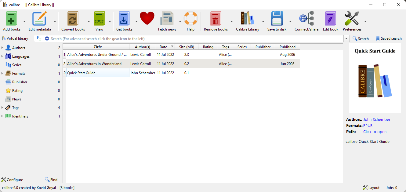Sort by Published column header
Image resolution: width=406 pixels, height=192 pixels.
[x=287, y=47]
